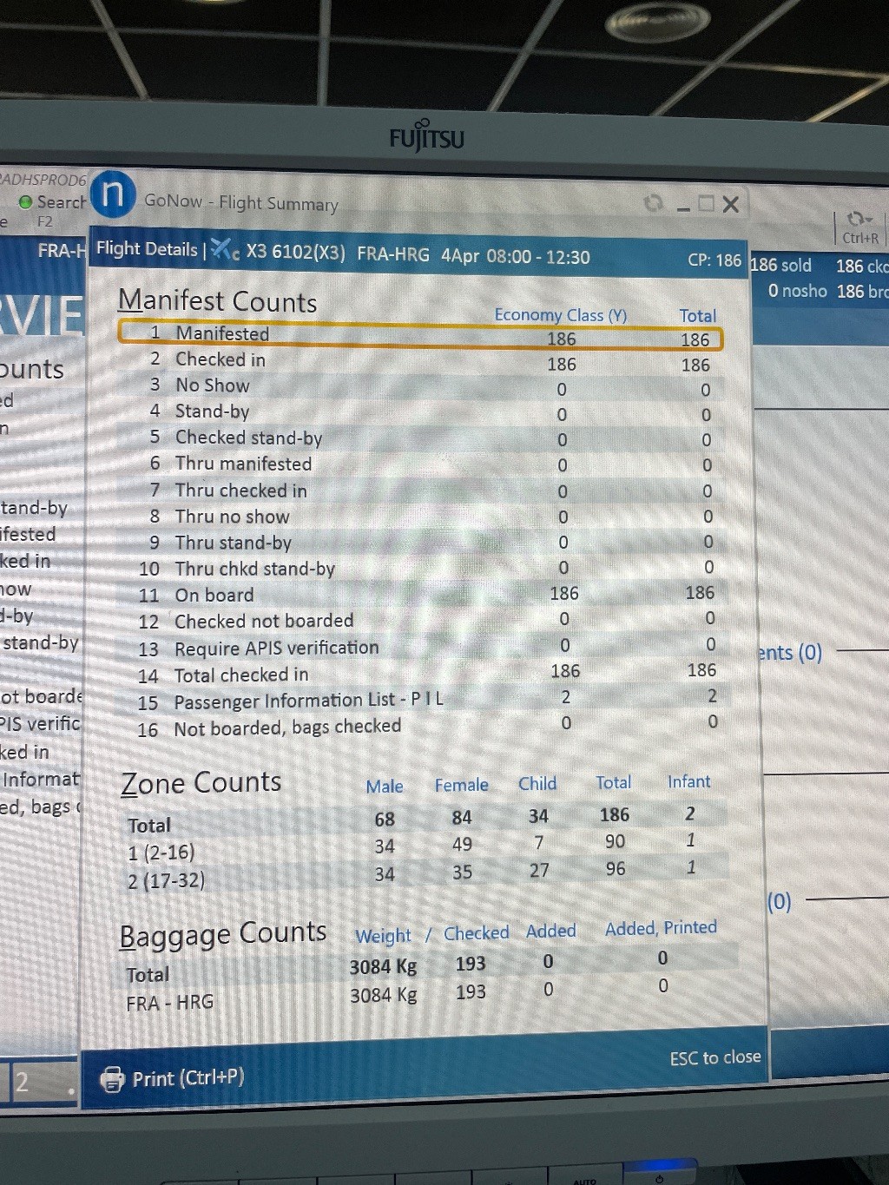
Task: Click ESC to close text
Action: click(714, 1057)
